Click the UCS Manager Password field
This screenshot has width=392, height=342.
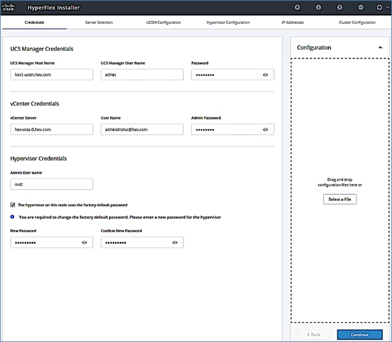[x=232, y=75]
